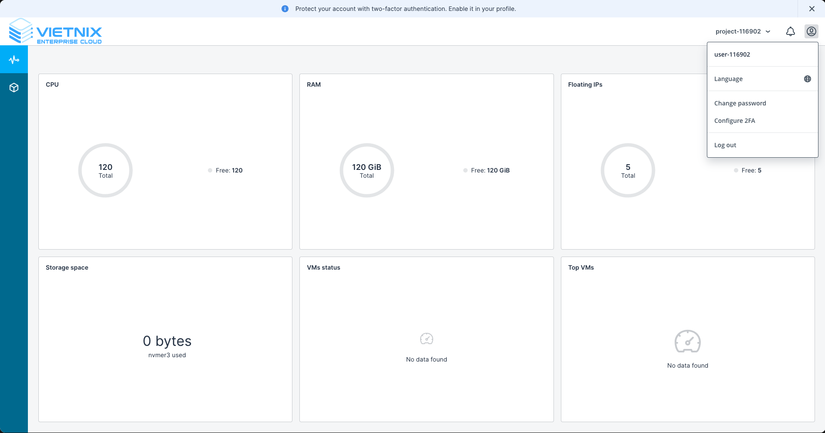Select Change password from the account menu
825x433 pixels.
point(740,103)
